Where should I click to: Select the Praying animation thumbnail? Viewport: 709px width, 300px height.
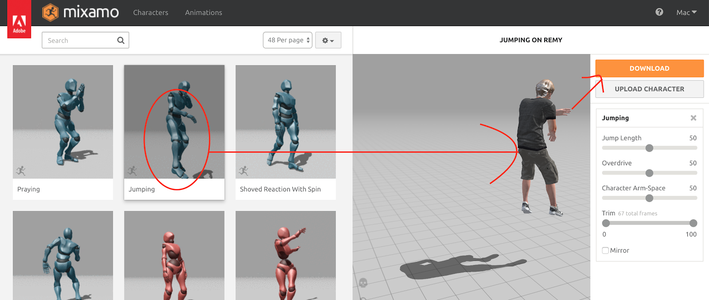[63, 122]
